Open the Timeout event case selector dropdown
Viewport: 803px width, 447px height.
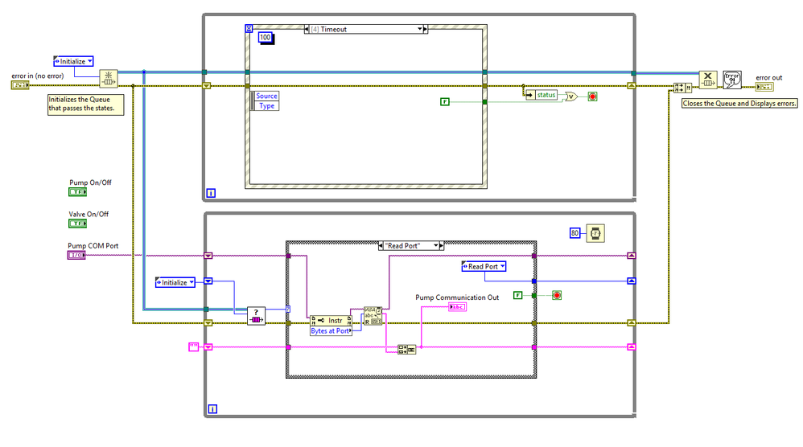tap(419, 29)
